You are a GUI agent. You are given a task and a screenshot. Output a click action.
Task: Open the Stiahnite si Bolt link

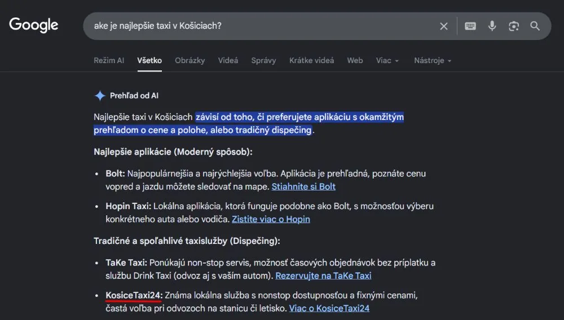coord(303,186)
